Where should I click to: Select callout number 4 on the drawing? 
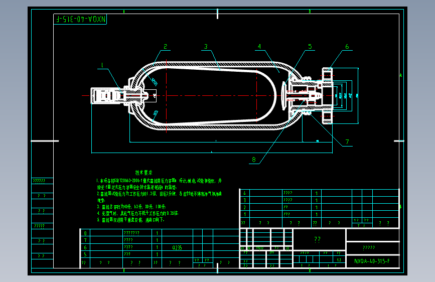(x=259, y=47)
